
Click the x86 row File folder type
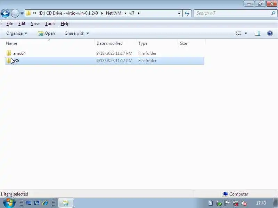(x=147, y=61)
